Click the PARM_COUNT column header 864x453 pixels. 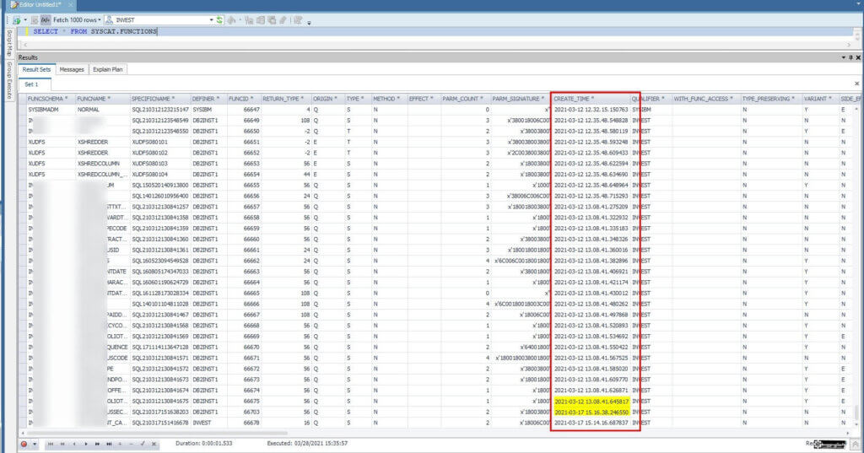466,99
